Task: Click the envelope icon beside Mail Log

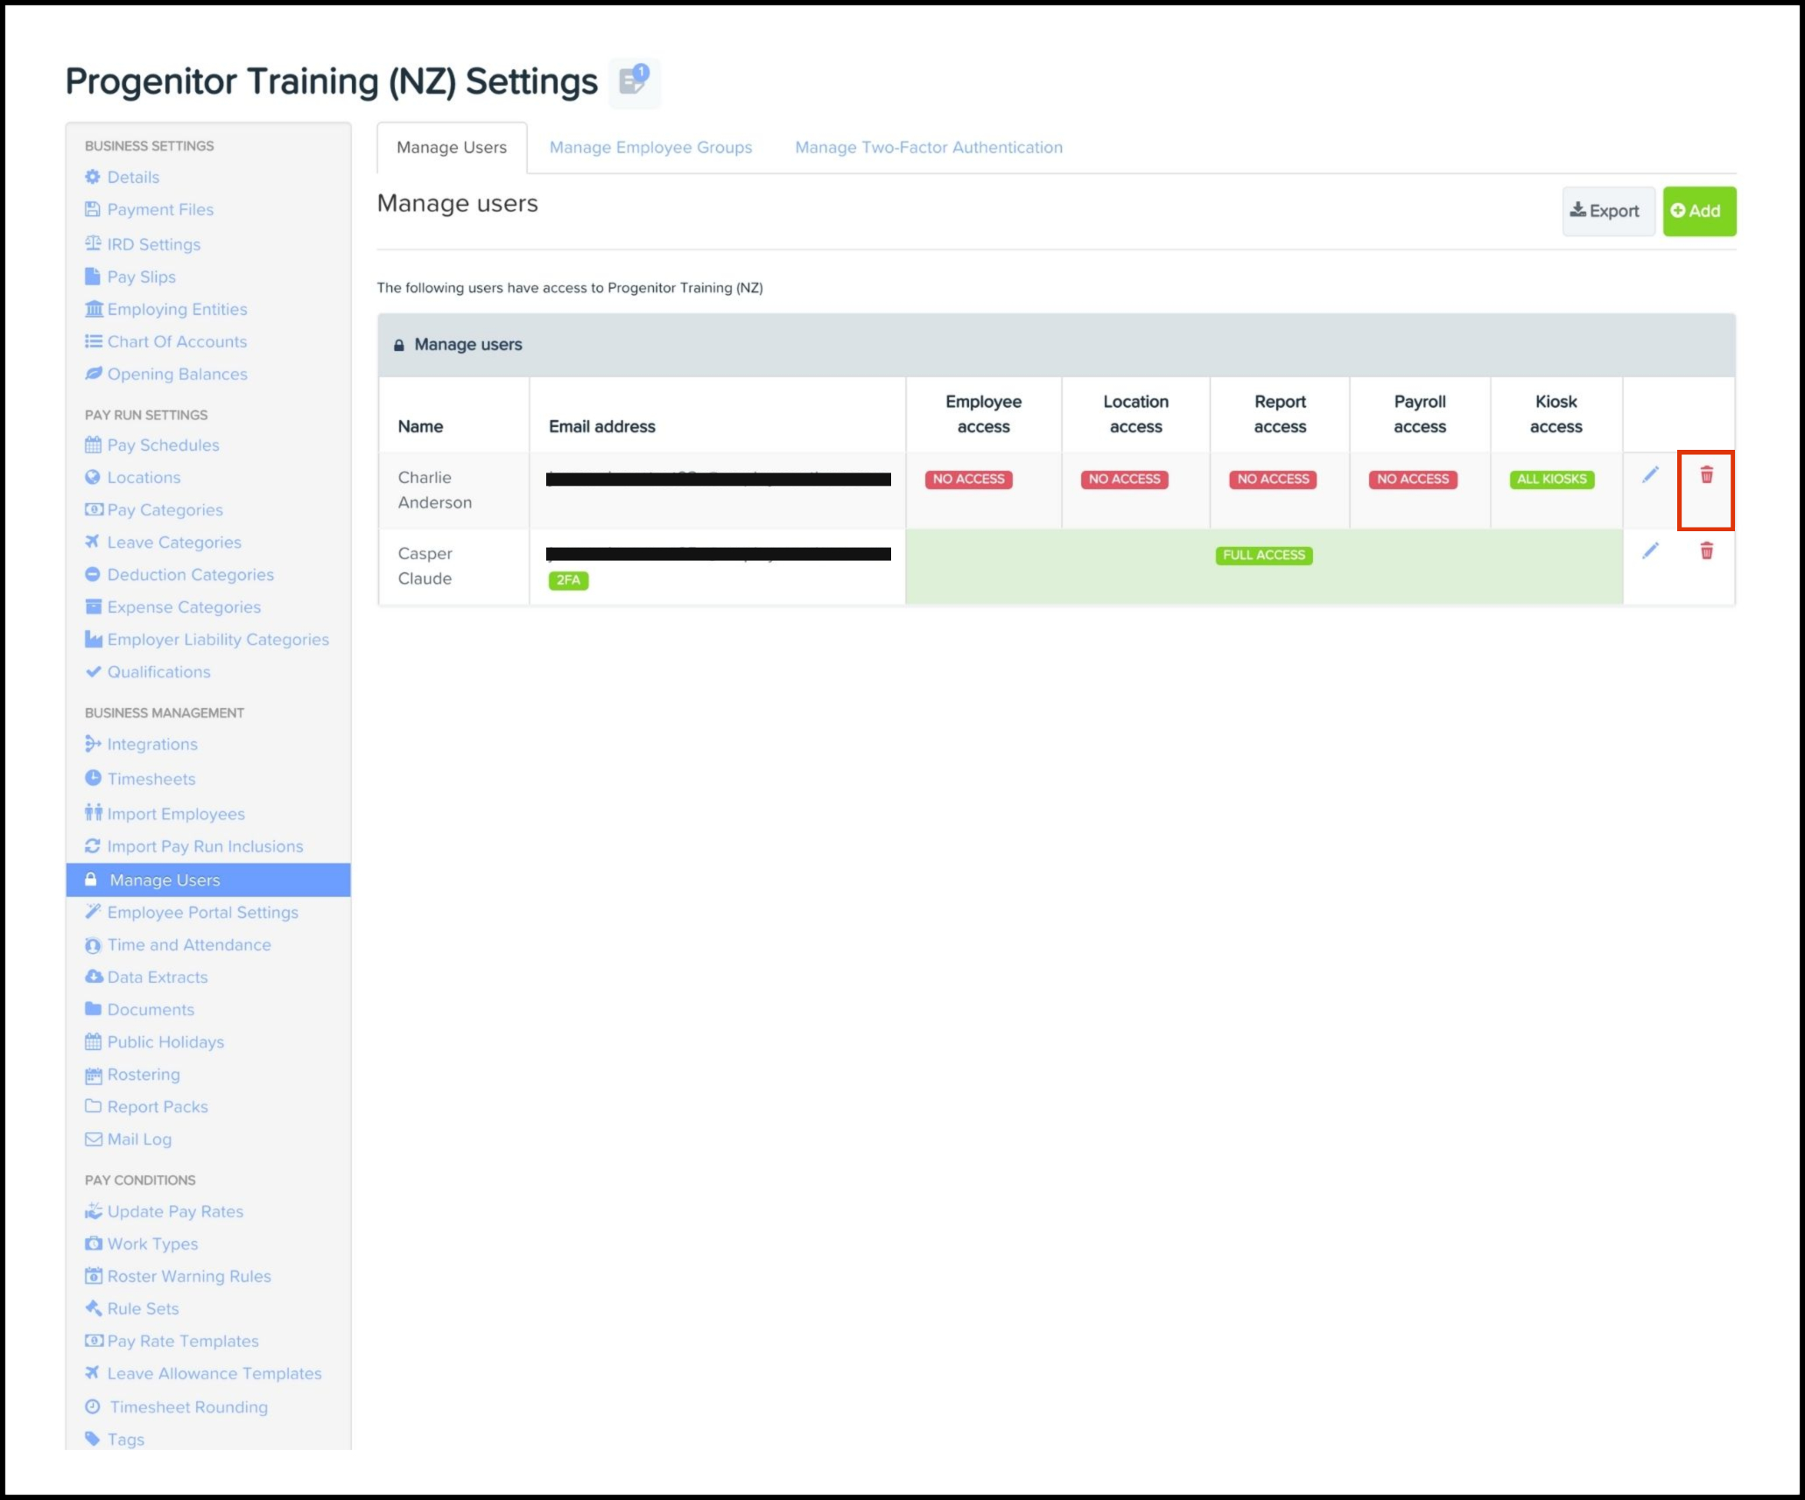Action: pyautogui.click(x=93, y=1139)
